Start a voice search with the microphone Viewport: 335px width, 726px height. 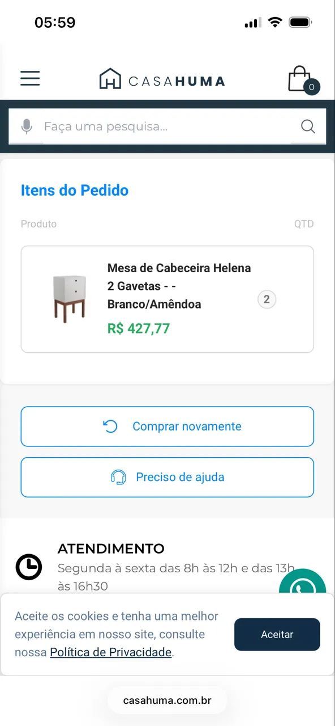click(26, 126)
